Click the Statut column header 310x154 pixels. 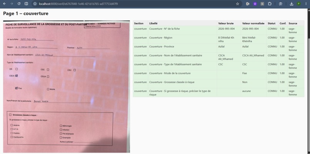[x=272, y=23]
